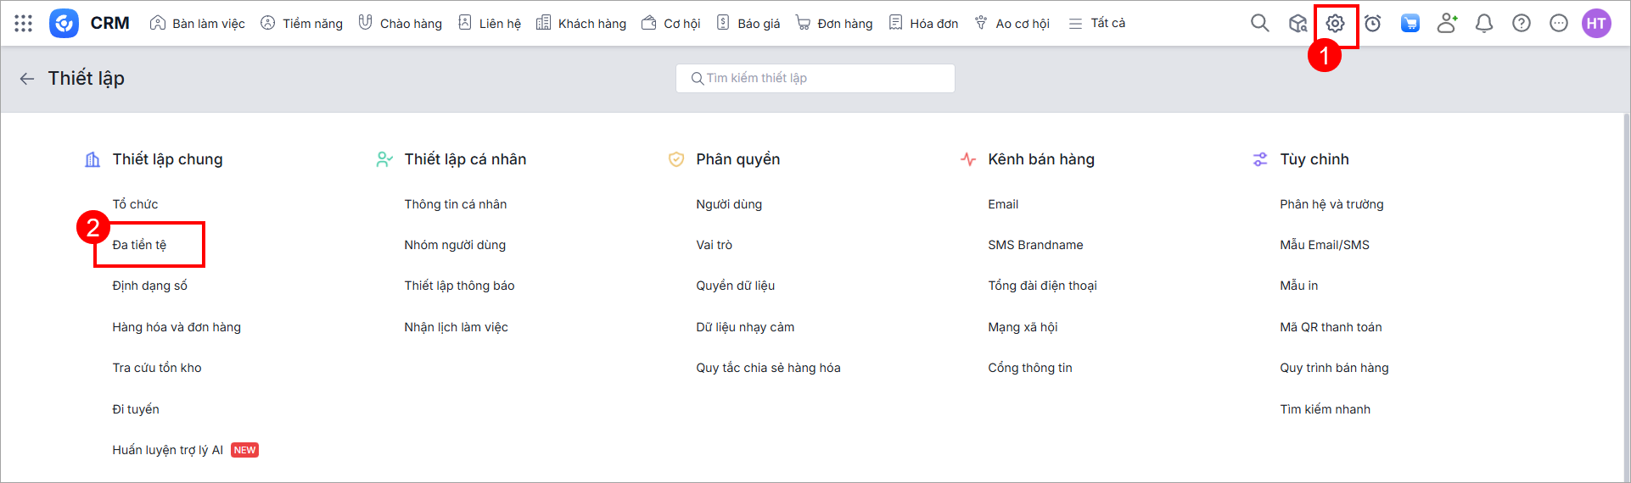Click the Tìm kiếm thiết lập search field
Image resolution: width=1631 pixels, height=483 pixels.
[x=815, y=78]
